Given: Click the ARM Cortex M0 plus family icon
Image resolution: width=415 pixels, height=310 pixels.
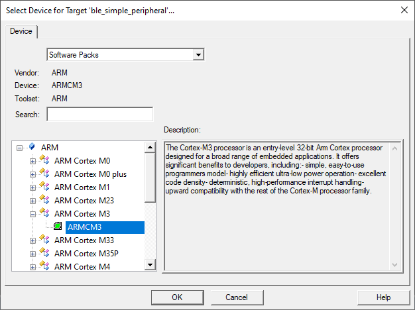Looking at the screenshot, I should pyautogui.click(x=44, y=173).
